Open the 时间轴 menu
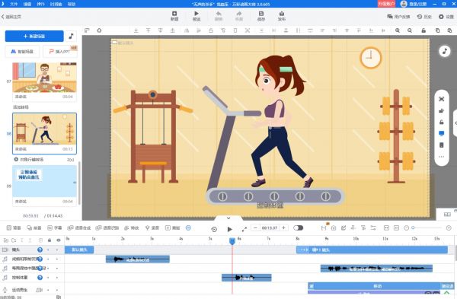 (x=56, y=4)
